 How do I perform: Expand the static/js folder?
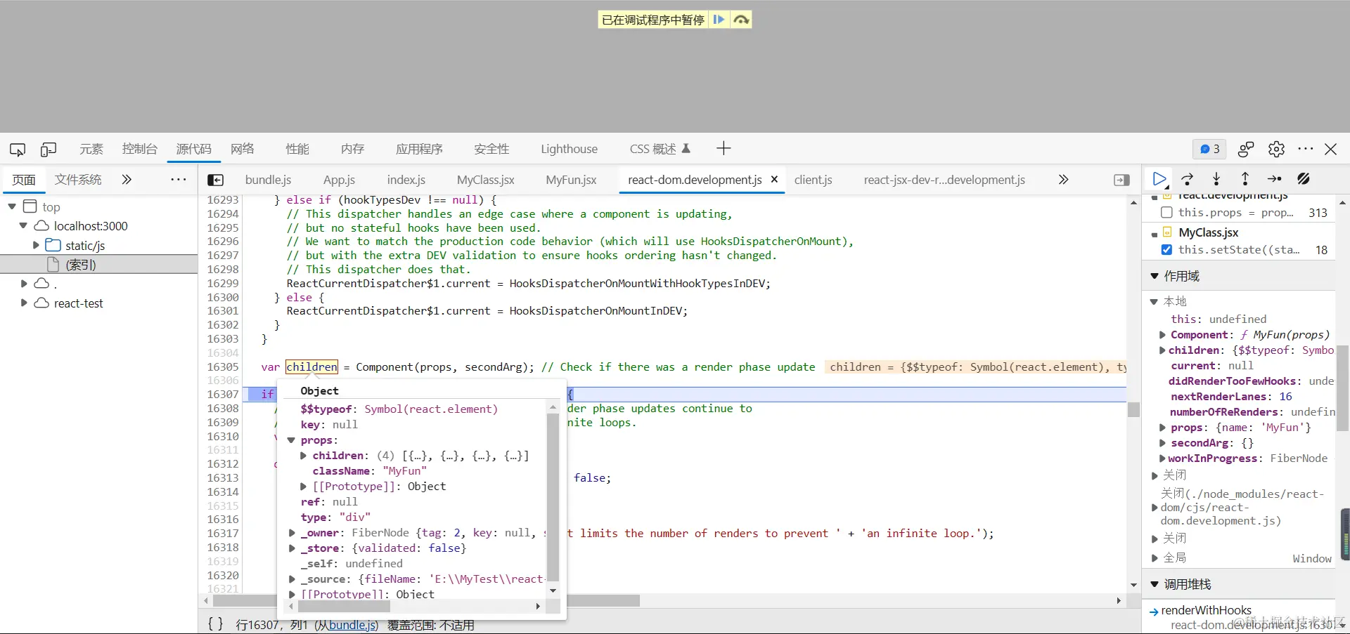click(x=37, y=245)
